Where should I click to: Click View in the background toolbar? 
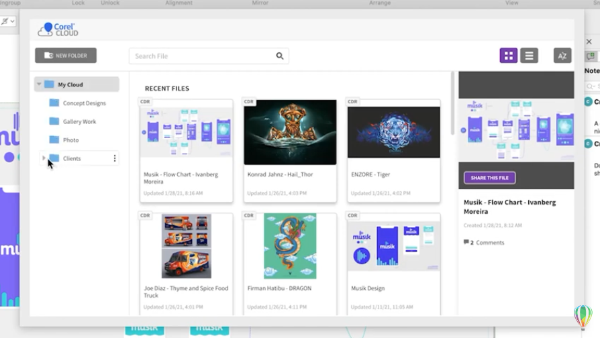coord(511,3)
